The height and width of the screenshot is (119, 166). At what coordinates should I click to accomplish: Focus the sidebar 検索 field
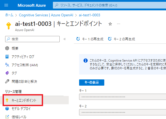(32, 39)
